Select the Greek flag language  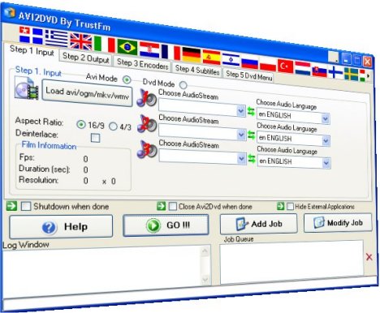pyautogui.click(x=56, y=38)
